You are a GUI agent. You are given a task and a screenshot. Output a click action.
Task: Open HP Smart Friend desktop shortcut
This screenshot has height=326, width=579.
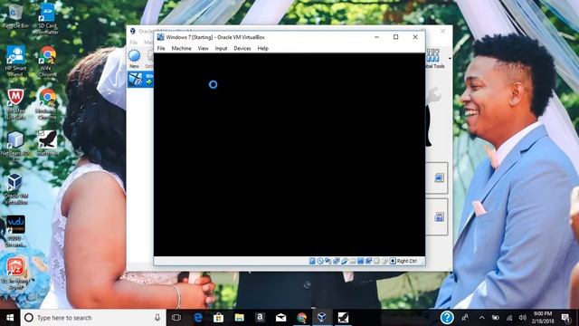(15, 61)
